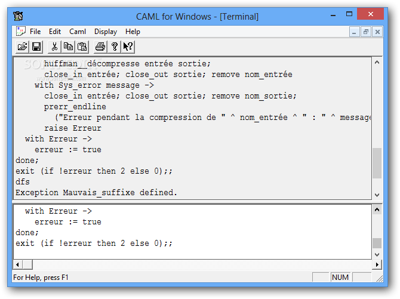Click the Print toolbar icon

coord(100,47)
